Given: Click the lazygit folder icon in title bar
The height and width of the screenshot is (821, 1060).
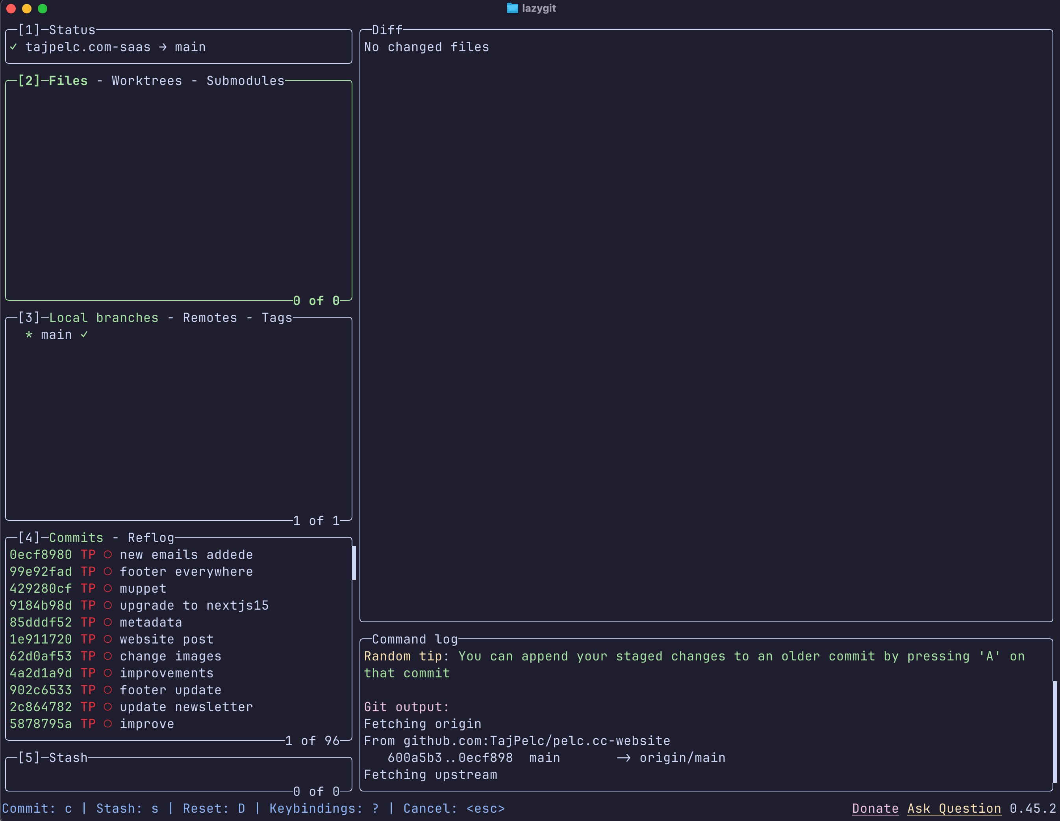Looking at the screenshot, I should tap(512, 8).
